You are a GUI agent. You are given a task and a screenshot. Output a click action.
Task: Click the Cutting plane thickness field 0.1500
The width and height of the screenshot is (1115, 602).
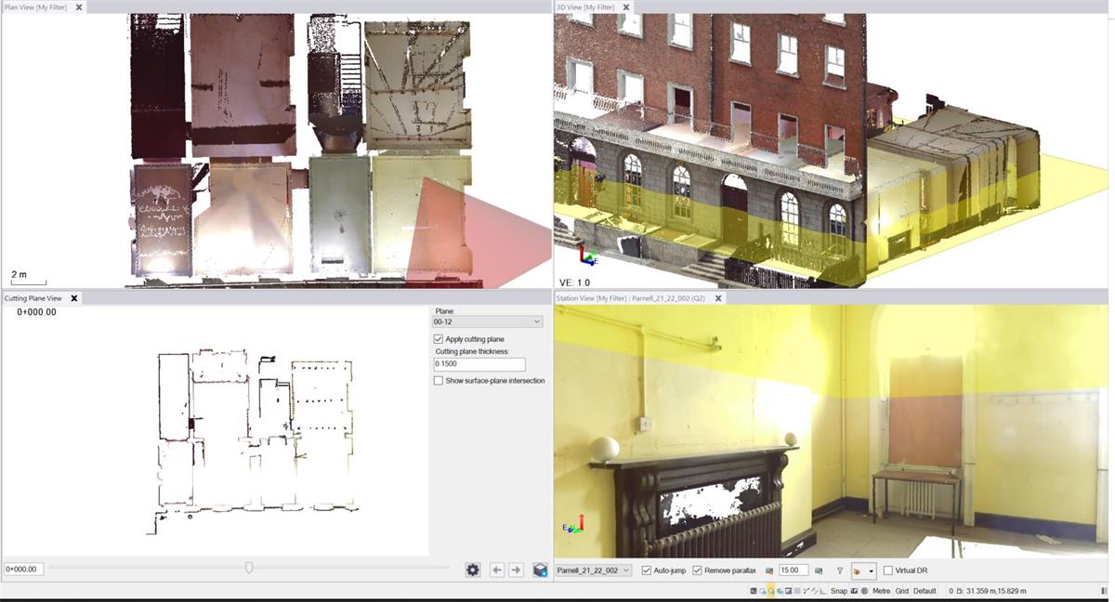[479, 365]
